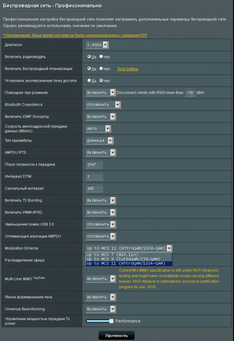The width and height of the screenshot is (234, 341).
Task: Click the NTP synchronization reminder link
Action: (x=75, y=35)
